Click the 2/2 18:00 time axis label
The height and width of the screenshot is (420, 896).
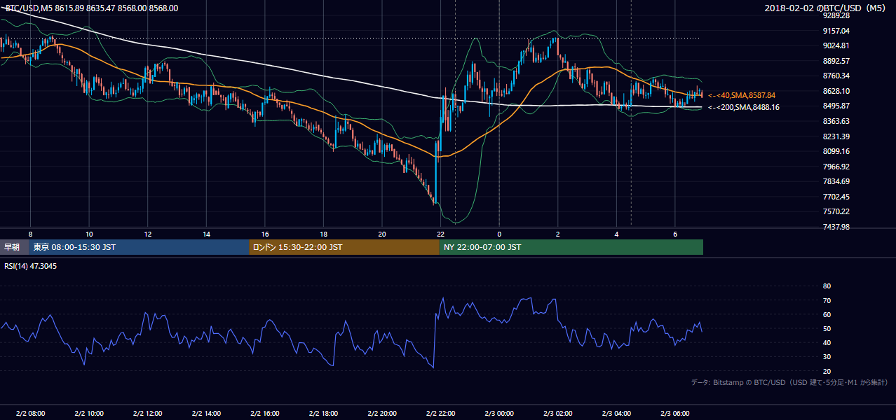[323, 414]
